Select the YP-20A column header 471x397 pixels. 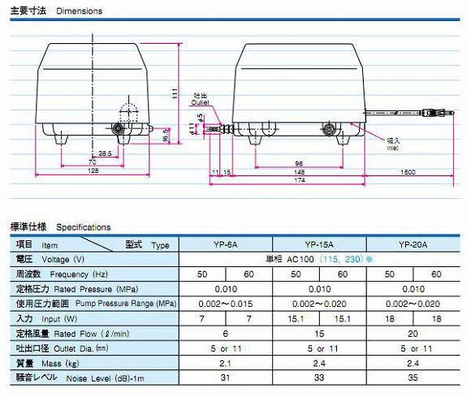tap(413, 244)
